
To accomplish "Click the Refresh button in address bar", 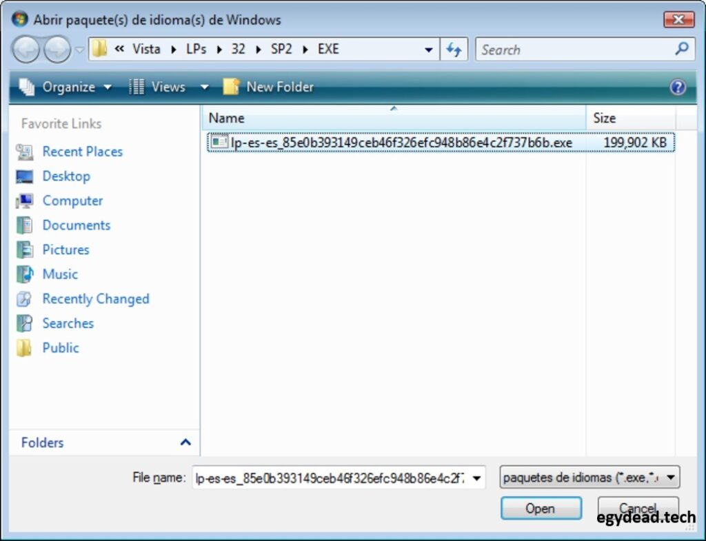I will coord(454,50).
